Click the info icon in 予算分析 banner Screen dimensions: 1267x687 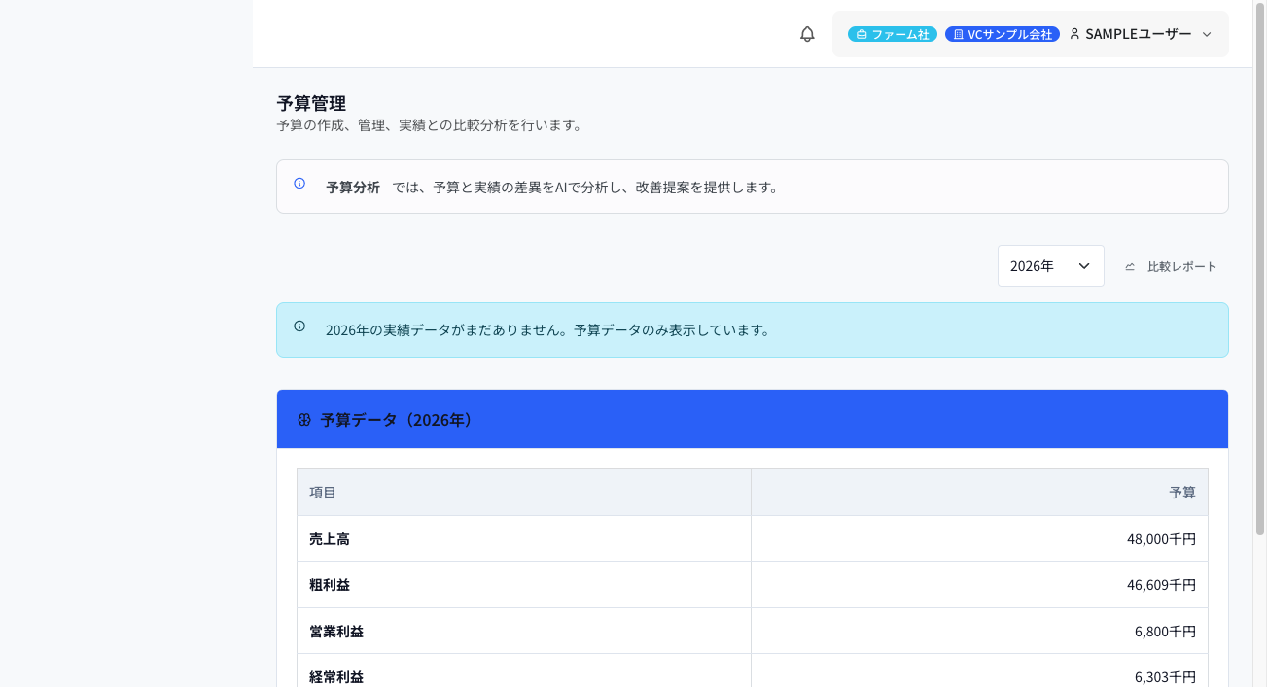point(299,183)
